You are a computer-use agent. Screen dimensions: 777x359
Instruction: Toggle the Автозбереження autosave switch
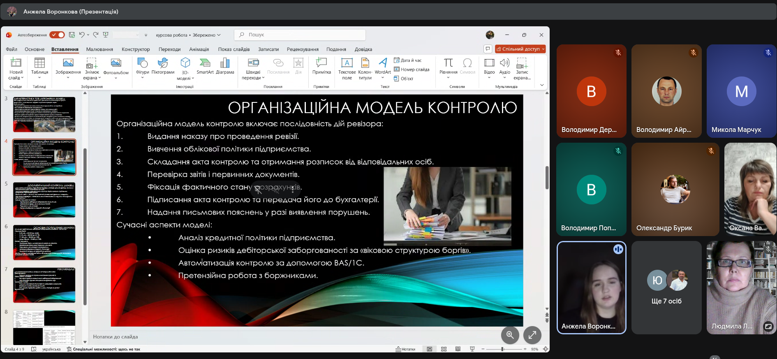click(x=57, y=35)
